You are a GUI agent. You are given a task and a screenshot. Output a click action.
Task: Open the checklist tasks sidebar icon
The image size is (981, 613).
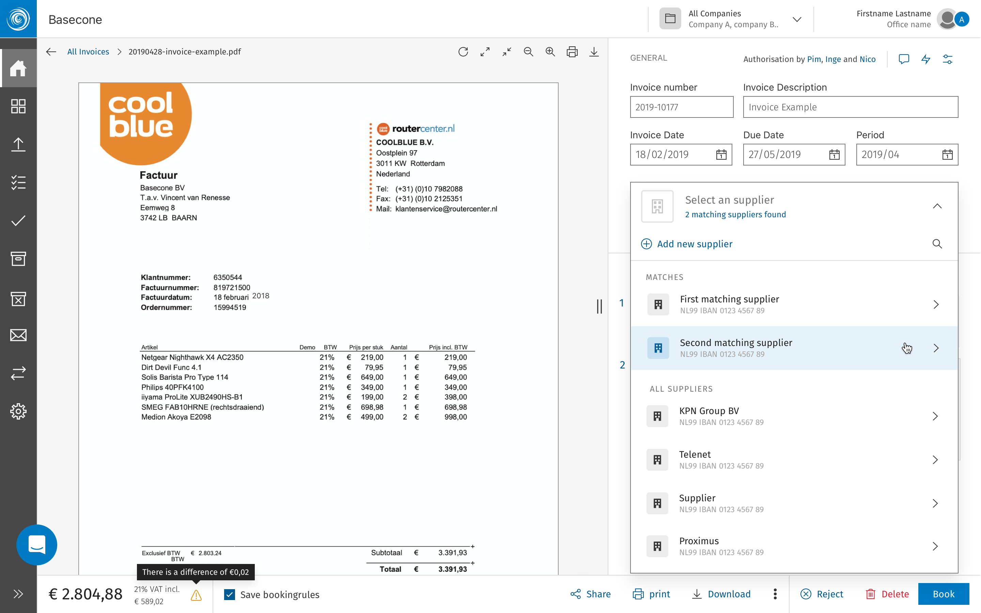click(x=18, y=183)
